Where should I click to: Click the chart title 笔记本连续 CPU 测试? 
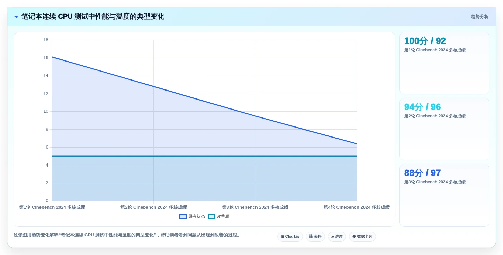point(93,17)
